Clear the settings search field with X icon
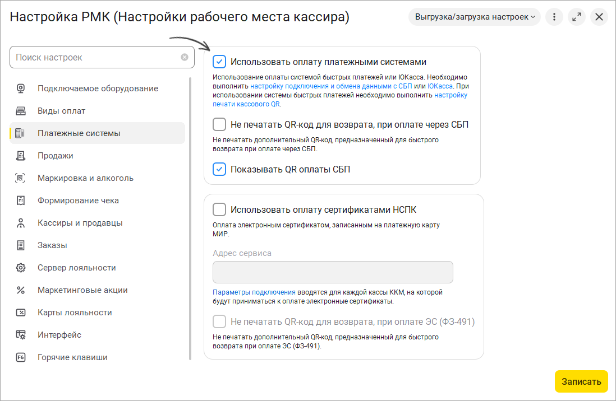Viewport: 616px width, 401px height. (x=185, y=57)
